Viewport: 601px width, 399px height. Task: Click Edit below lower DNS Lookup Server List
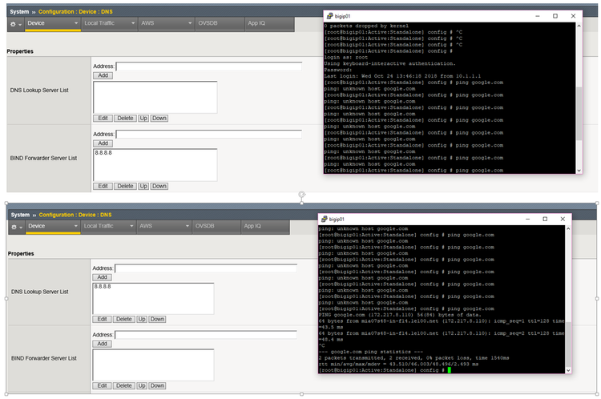102,319
